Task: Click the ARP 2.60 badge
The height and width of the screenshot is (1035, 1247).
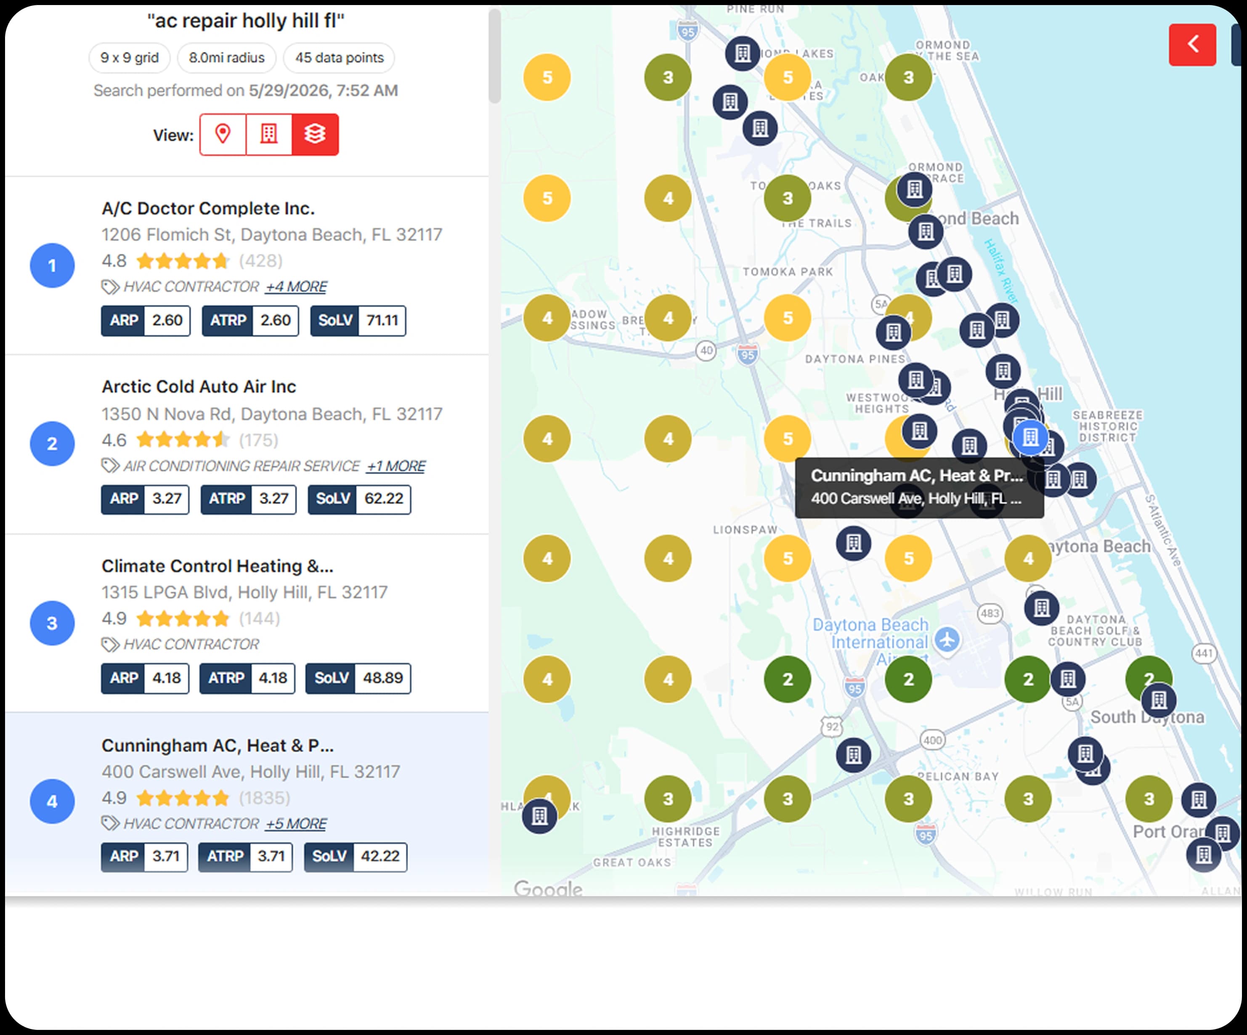Action: click(x=146, y=321)
